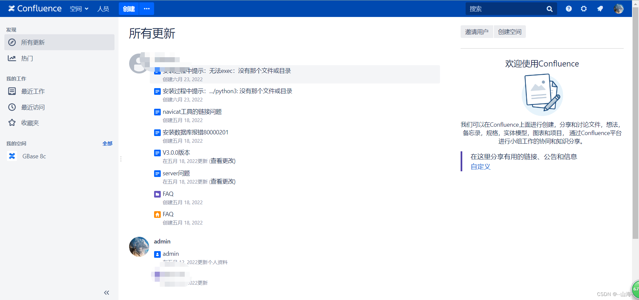Screen dimensions: 639x300
Task: Collapse the sidebar with the « chevron
Action: tap(106, 293)
